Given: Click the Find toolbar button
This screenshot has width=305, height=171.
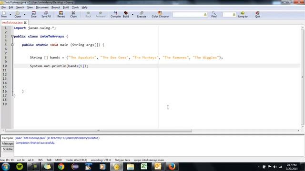Looking at the screenshot, I should pyautogui.click(x=214, y=14).
